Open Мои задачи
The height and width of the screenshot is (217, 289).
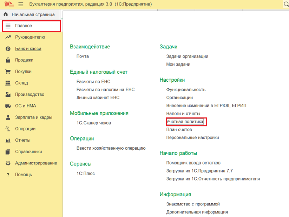click(x=178, y=64)
